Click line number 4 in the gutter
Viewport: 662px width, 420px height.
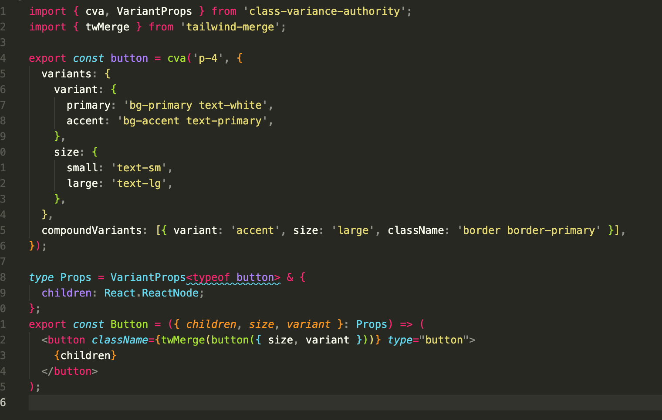tap(3, 58)
